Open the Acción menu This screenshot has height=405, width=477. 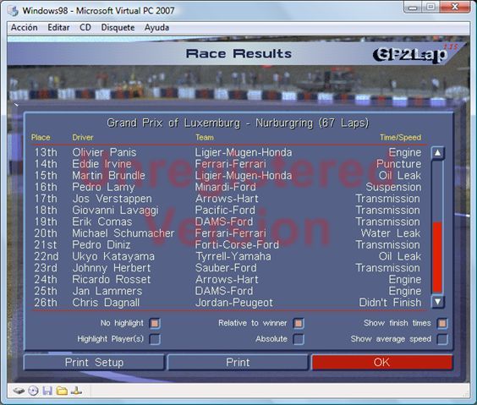[25, 27]
